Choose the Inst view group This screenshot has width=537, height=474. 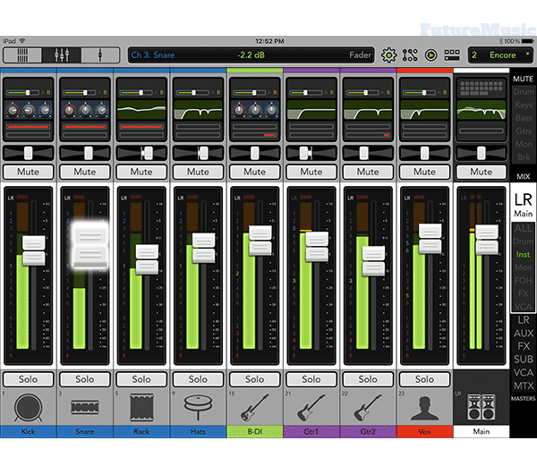click(x=523, y=255)
